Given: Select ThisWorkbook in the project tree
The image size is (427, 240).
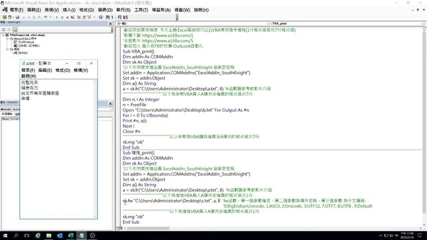Looking at the screenshot, I should click(26, 42).
